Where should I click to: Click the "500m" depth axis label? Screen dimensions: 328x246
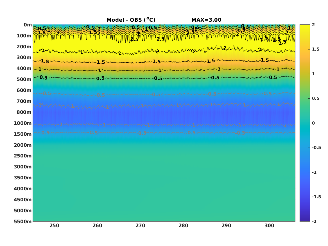(24, 80)
